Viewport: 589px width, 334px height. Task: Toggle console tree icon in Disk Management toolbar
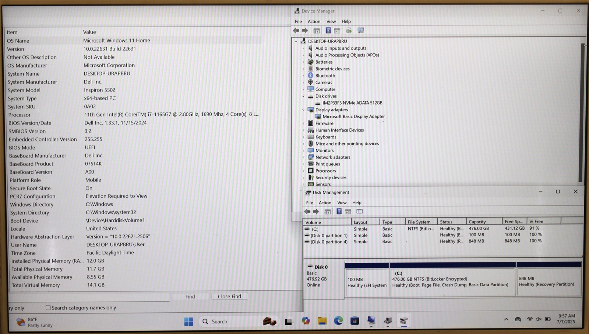(x=328, y=211)
